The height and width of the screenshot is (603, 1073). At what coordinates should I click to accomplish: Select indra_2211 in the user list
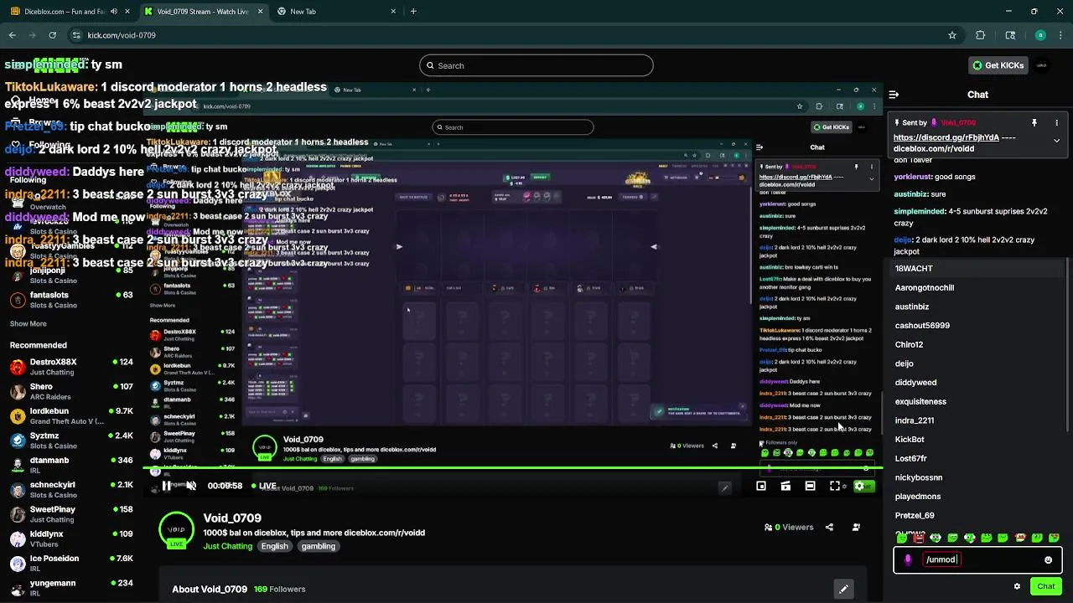tap(977, 420)
